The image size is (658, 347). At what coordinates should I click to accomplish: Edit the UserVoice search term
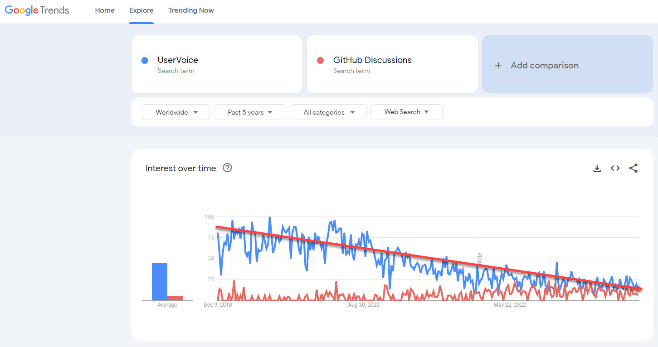(x=178, y=60)
